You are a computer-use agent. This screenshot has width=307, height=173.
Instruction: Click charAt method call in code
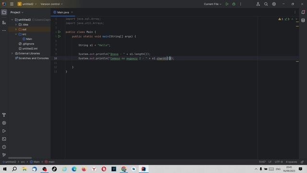pyautogui.click(x=162, y=58)
